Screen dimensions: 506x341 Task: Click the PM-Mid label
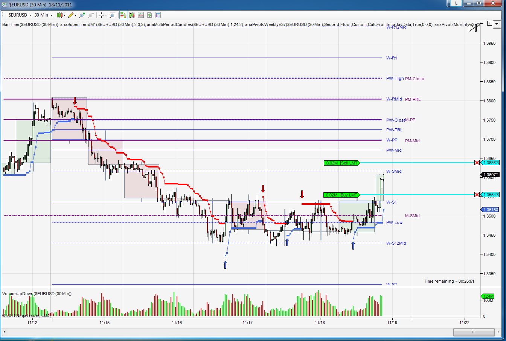click(412, 141)
